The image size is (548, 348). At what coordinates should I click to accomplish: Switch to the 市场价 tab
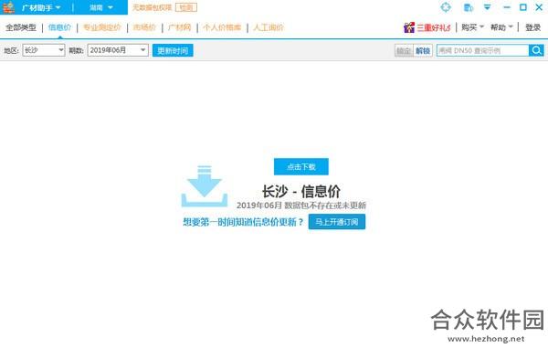click(x=144, y=27)
